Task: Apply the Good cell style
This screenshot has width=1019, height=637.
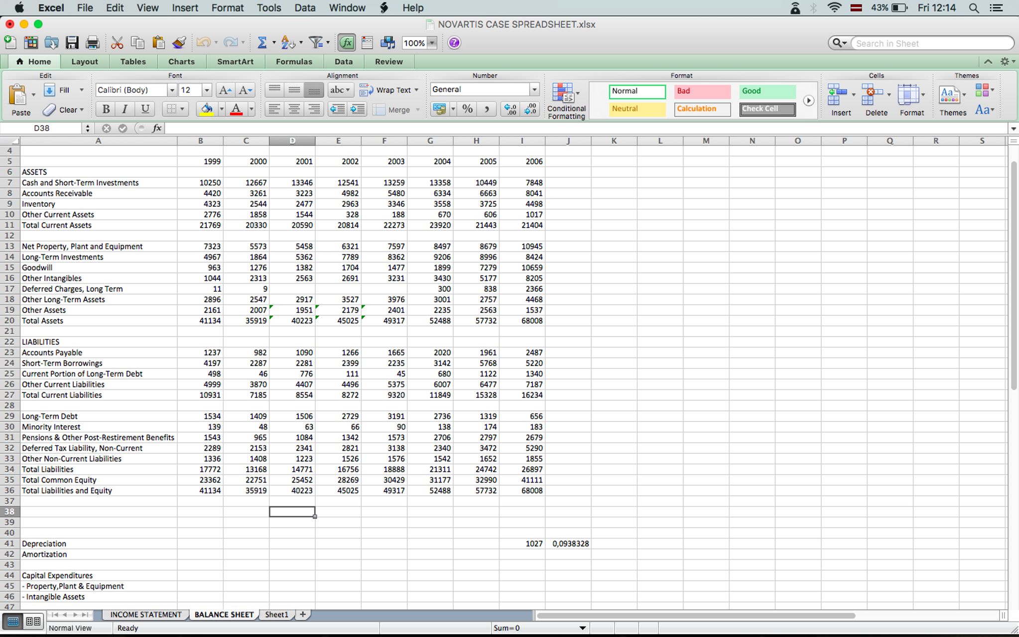Action: (x=767, y=91)
